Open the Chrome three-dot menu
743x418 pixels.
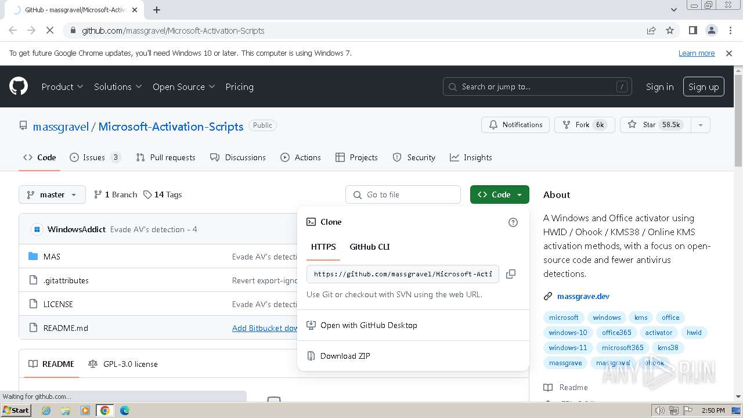point(729,30)
